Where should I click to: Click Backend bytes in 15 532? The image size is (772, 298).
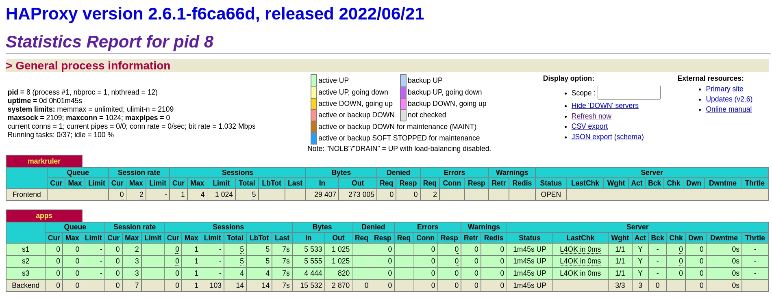[311, 285]
